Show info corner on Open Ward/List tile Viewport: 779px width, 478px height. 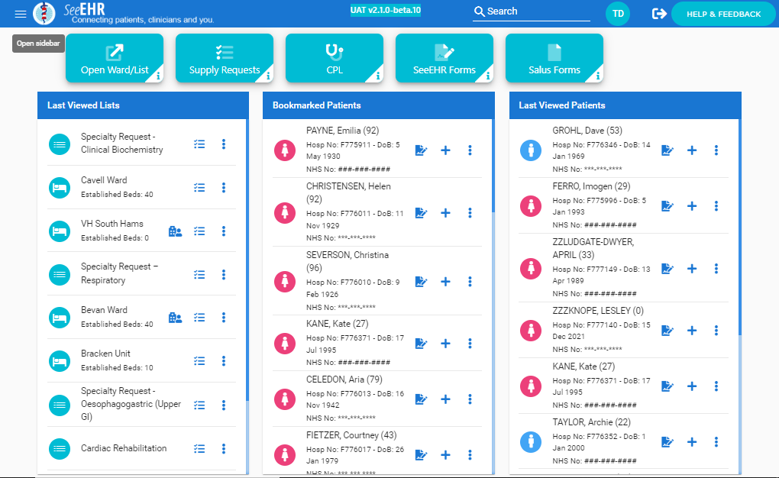(158, 76)
